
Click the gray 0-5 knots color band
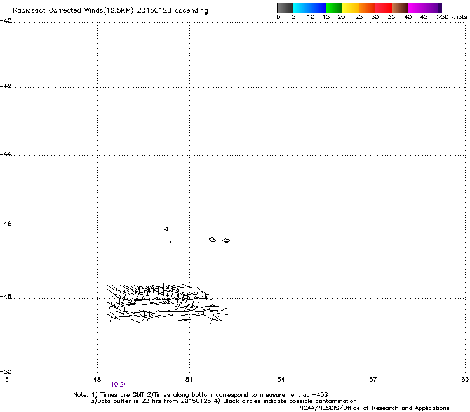[285, 8]
